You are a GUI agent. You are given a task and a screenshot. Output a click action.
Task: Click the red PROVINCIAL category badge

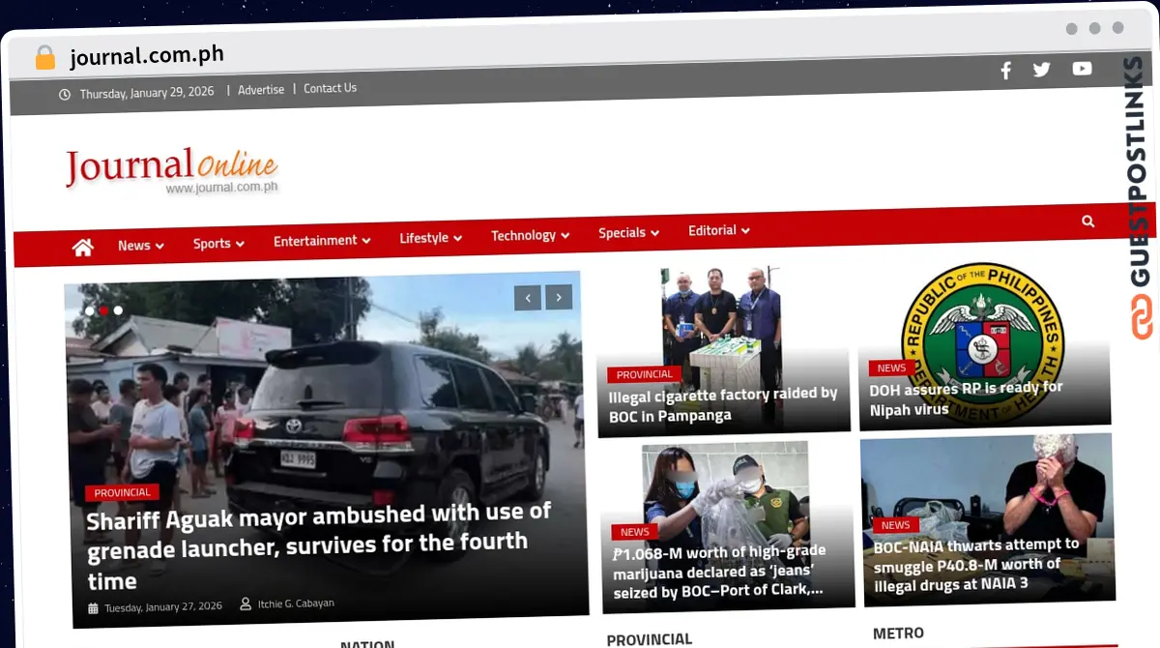122,492
